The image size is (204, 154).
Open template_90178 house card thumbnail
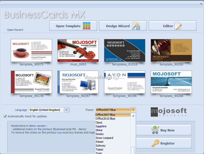coord(31,82)
